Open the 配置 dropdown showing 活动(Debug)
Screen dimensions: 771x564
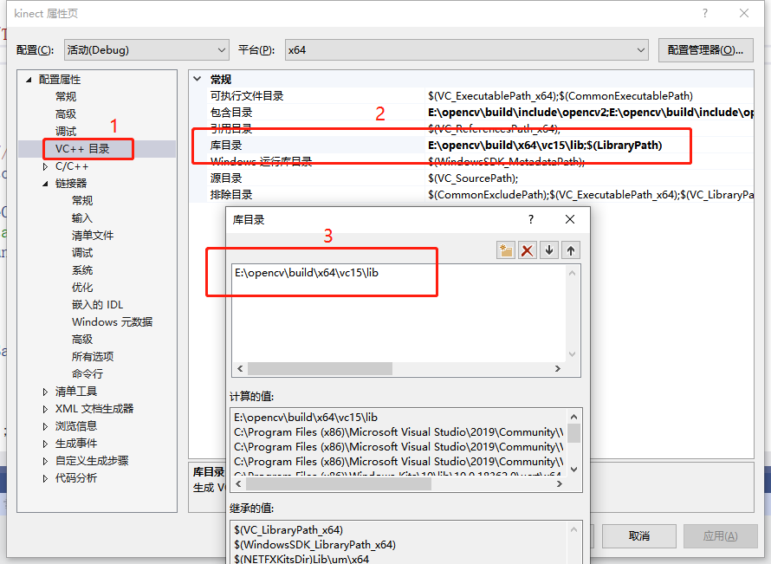pyautogui.click(x=146, y=50)
